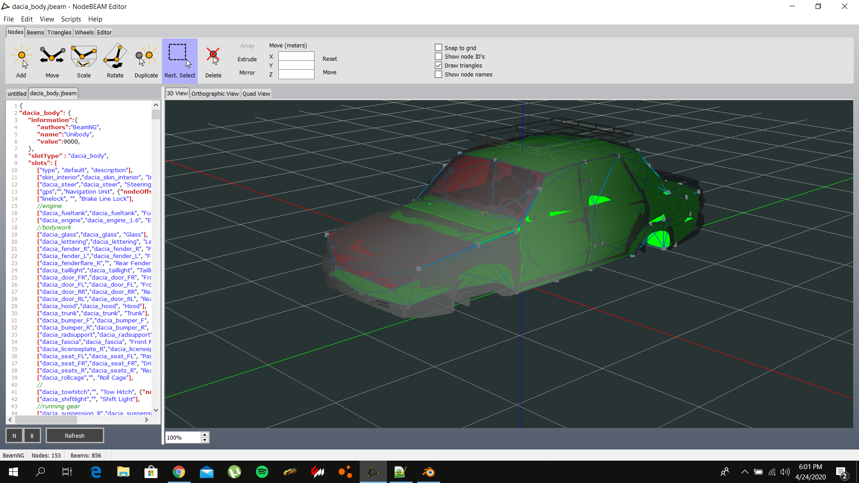Click the code editor scroll up arrow
The width and height of the screenshot is (859, 483).
156,105
